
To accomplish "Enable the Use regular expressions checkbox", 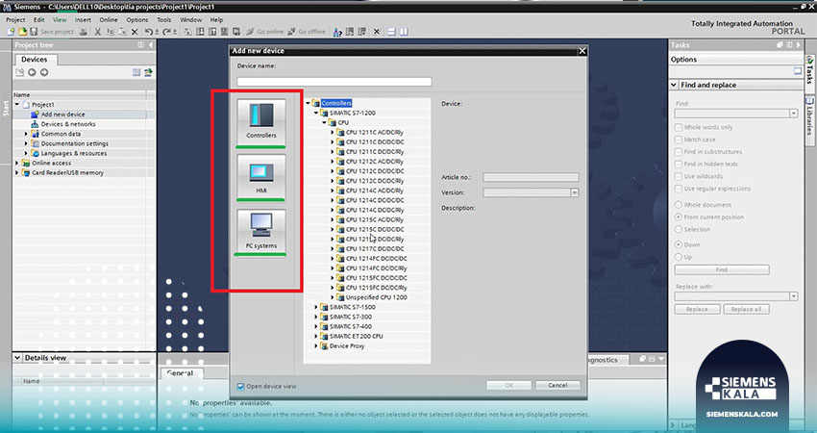I will coord(679,189).
